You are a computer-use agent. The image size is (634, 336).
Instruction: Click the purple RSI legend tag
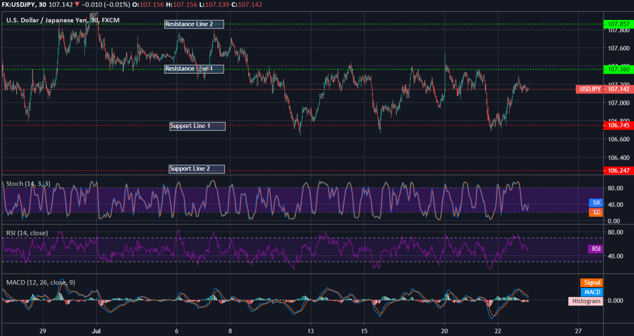click(x=596, y=249)
